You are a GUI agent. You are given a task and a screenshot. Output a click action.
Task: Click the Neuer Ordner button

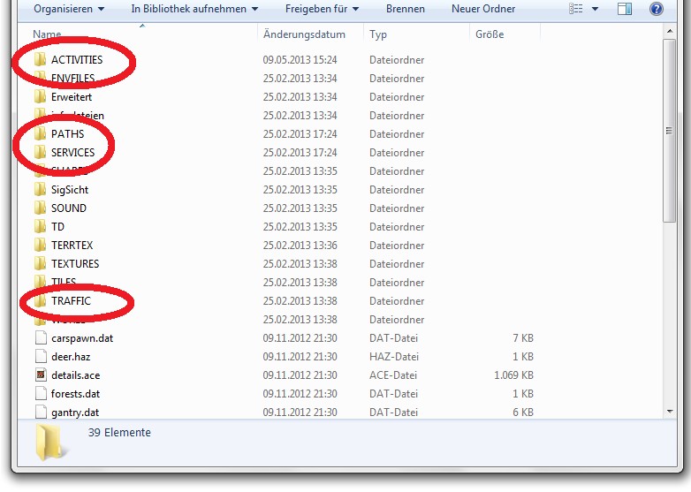point(482,9)
